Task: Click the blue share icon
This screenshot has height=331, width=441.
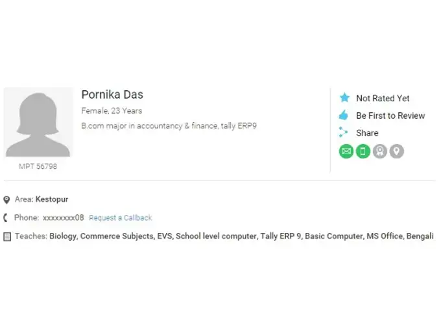Action: point(344,132)
